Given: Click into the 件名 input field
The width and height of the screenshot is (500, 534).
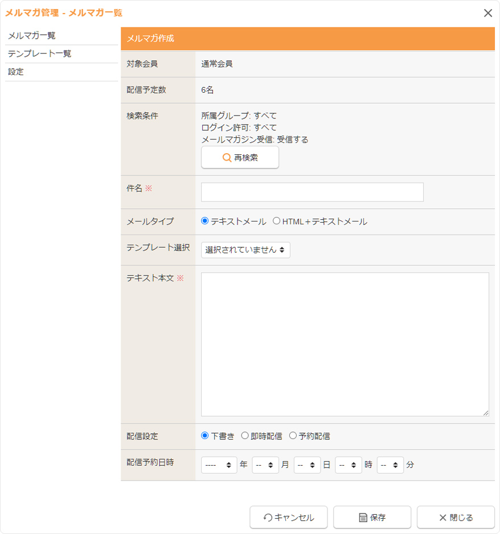Looking at the screenshot, I should (x=312, y=192).
